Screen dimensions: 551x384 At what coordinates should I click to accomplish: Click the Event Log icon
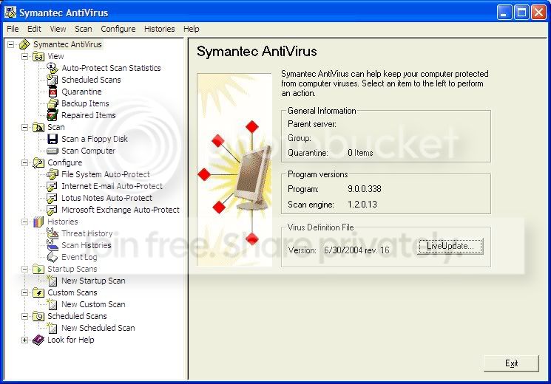[53, 257]
